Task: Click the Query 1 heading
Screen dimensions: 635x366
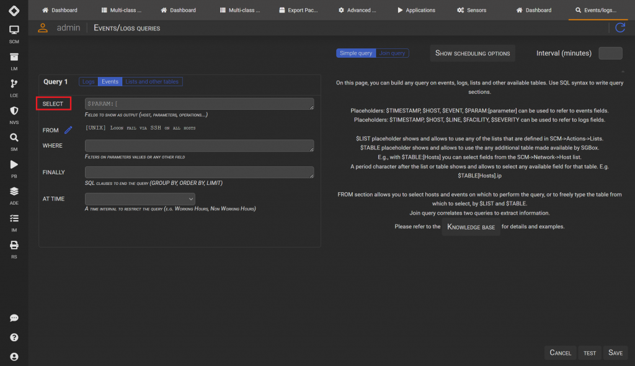Action: (55, 81)
